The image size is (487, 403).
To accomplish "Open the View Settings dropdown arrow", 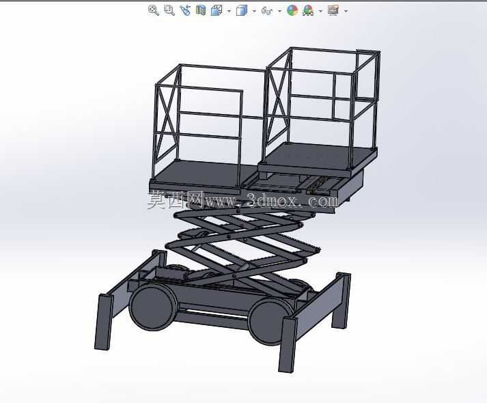I will pos(346,11).
